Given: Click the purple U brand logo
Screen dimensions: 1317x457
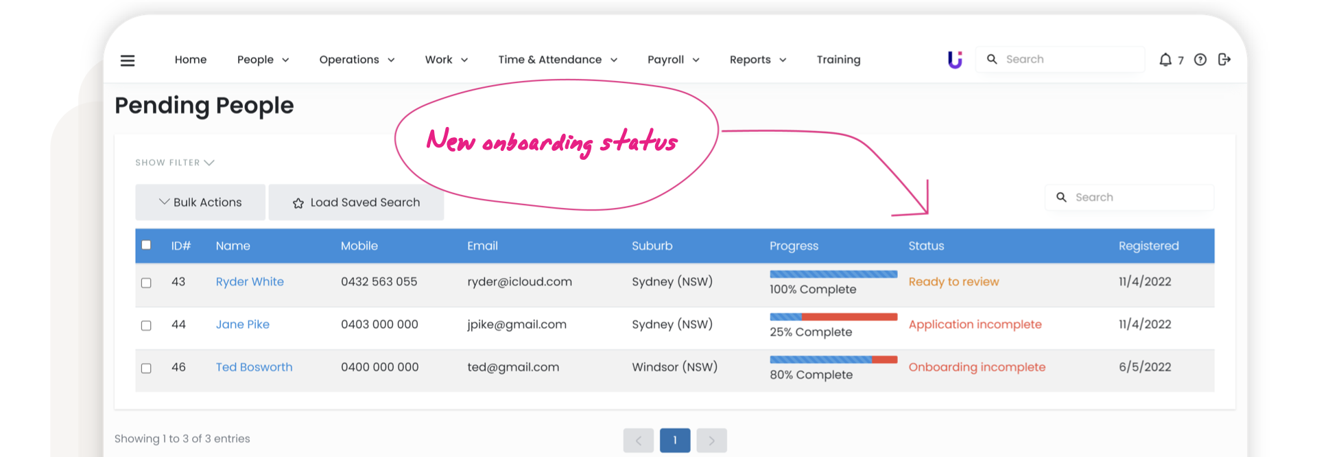Looking at the screenshot, I should [954, 60].
